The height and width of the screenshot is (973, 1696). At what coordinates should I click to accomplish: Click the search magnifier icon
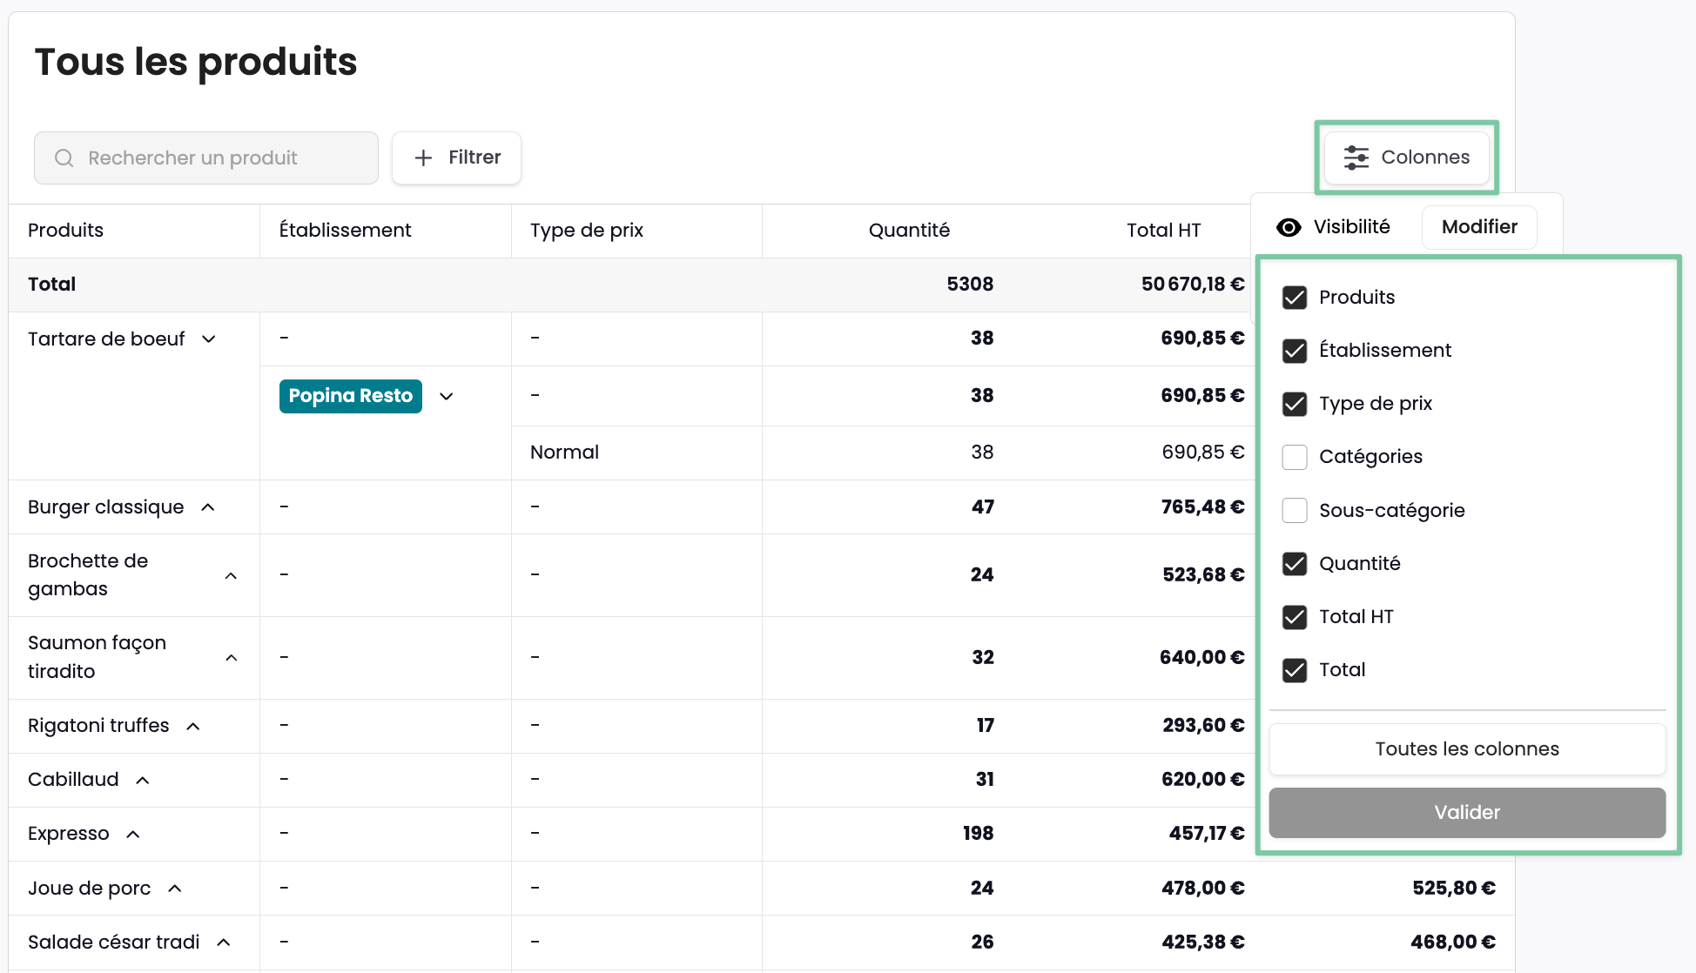click(x=64, y=158)
